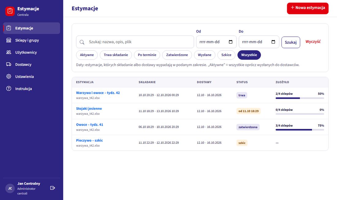Image resolution: width=337 pixels, height=200 pixels.
Task: Click the trwa status badge
Action: click(x=242, y=95)
